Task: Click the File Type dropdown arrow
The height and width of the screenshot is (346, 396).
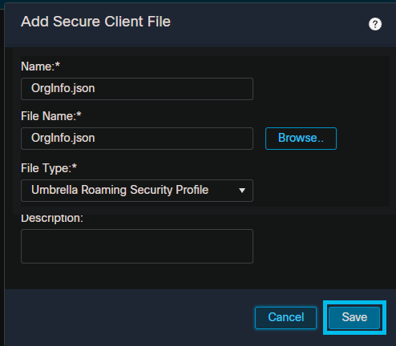Action: [x=242, y=191]
